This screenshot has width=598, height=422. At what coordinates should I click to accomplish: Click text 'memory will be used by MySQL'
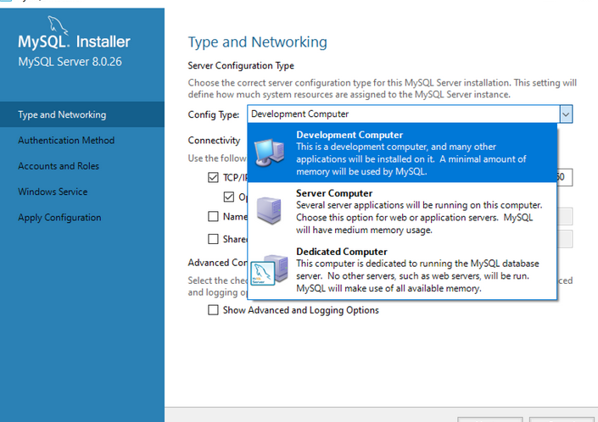click(361, 171)
